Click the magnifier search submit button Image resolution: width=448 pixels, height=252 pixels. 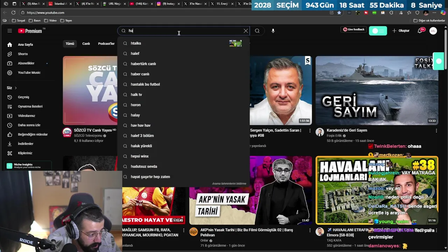(x=257, y=31)
